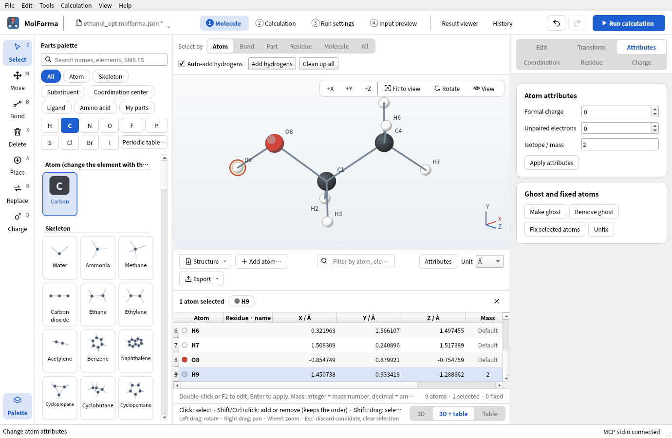Click the parts palette search field

pyautogui.click(x=104, y=60)
